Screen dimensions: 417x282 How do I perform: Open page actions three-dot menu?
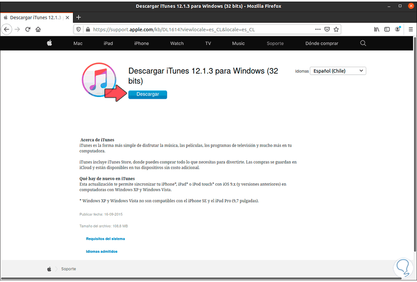(x=318, y=30)
